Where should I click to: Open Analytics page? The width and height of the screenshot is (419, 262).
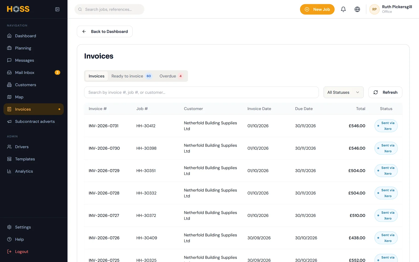pyautogui.click(x=34, y=171)
